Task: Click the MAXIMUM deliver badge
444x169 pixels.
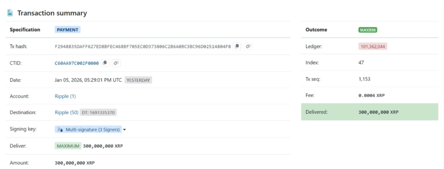Action: (x=68, y=146)
